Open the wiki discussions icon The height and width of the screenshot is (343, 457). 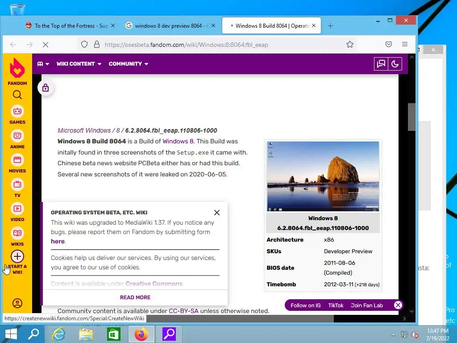[x=381, y=64]
